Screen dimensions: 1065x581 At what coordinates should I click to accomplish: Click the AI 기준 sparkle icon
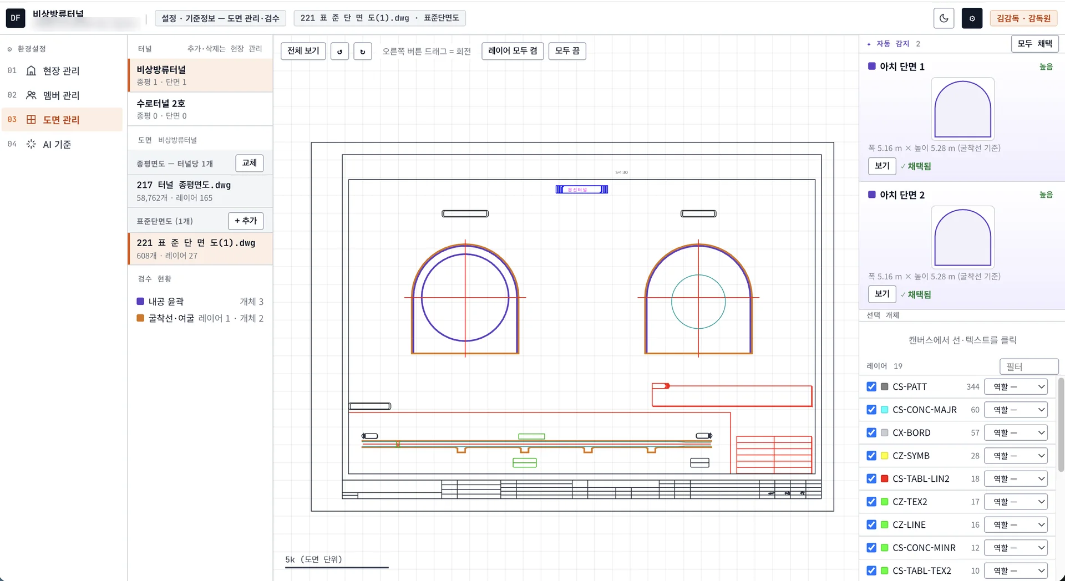coord(32,144)
